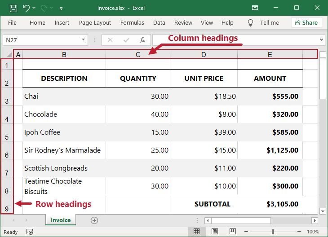Click zoom in plus icon

pyautogui.click(x=299, y=232)
